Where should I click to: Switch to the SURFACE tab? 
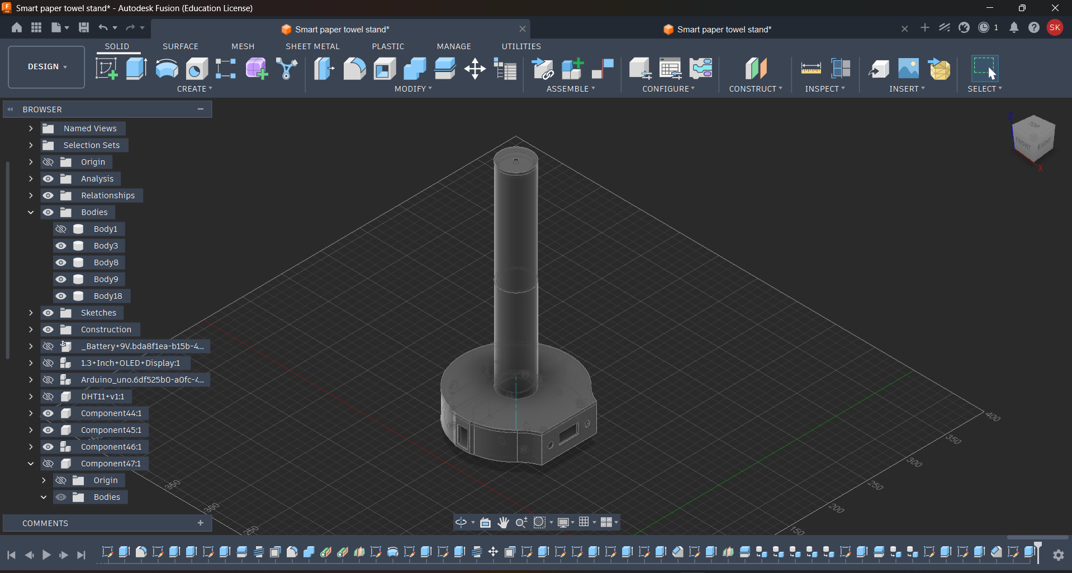pos(181,46)
